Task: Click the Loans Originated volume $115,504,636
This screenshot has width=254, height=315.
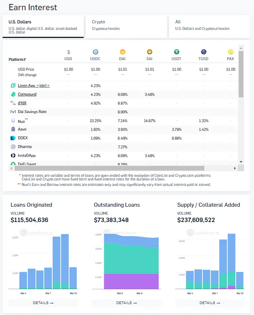Action: [x=29, y=220]
